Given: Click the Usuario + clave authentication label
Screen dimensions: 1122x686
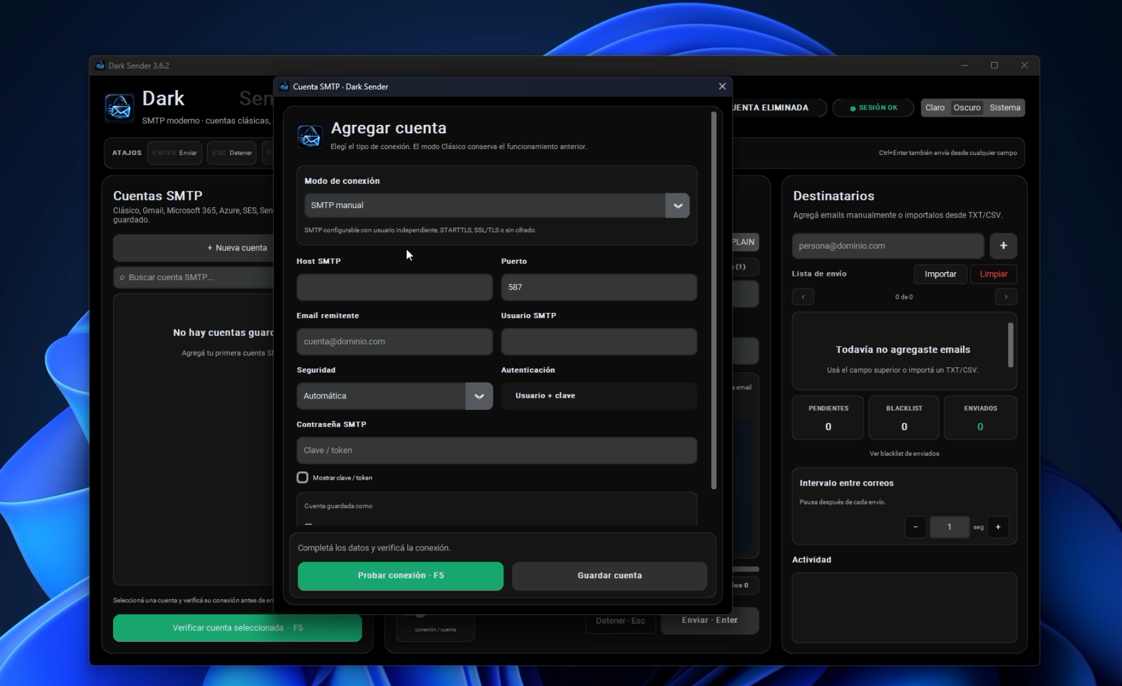Looking at the screenshot, I should (x=545, y=396).
